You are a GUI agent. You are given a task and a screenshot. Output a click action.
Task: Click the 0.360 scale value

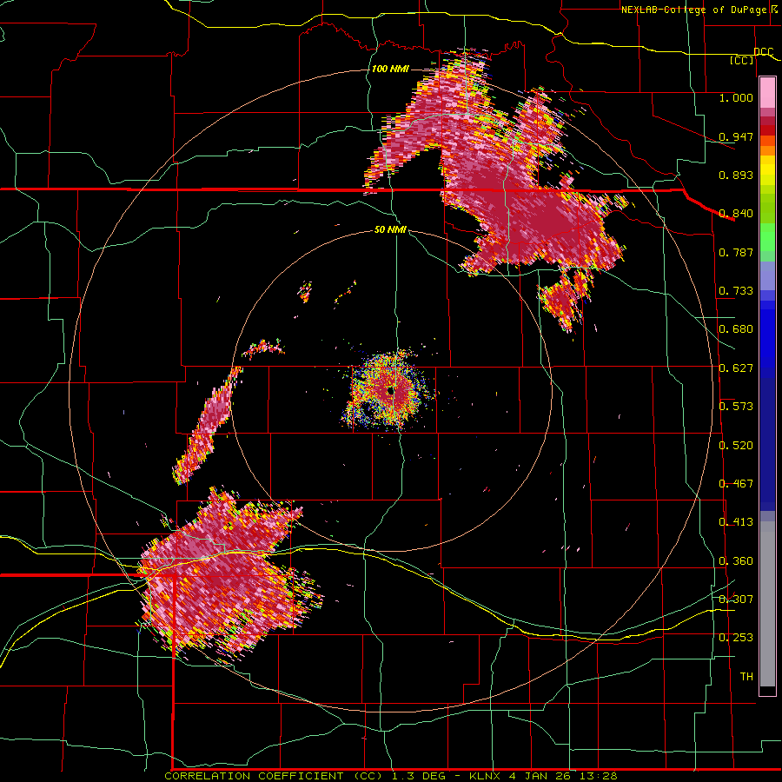[736, 561]
